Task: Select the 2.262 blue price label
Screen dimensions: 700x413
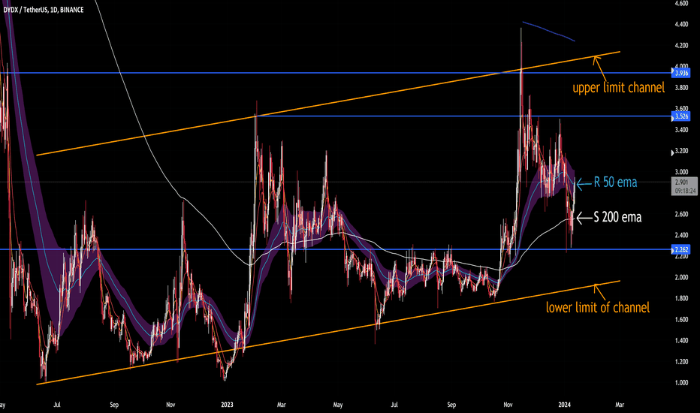Action: [680, 249]
